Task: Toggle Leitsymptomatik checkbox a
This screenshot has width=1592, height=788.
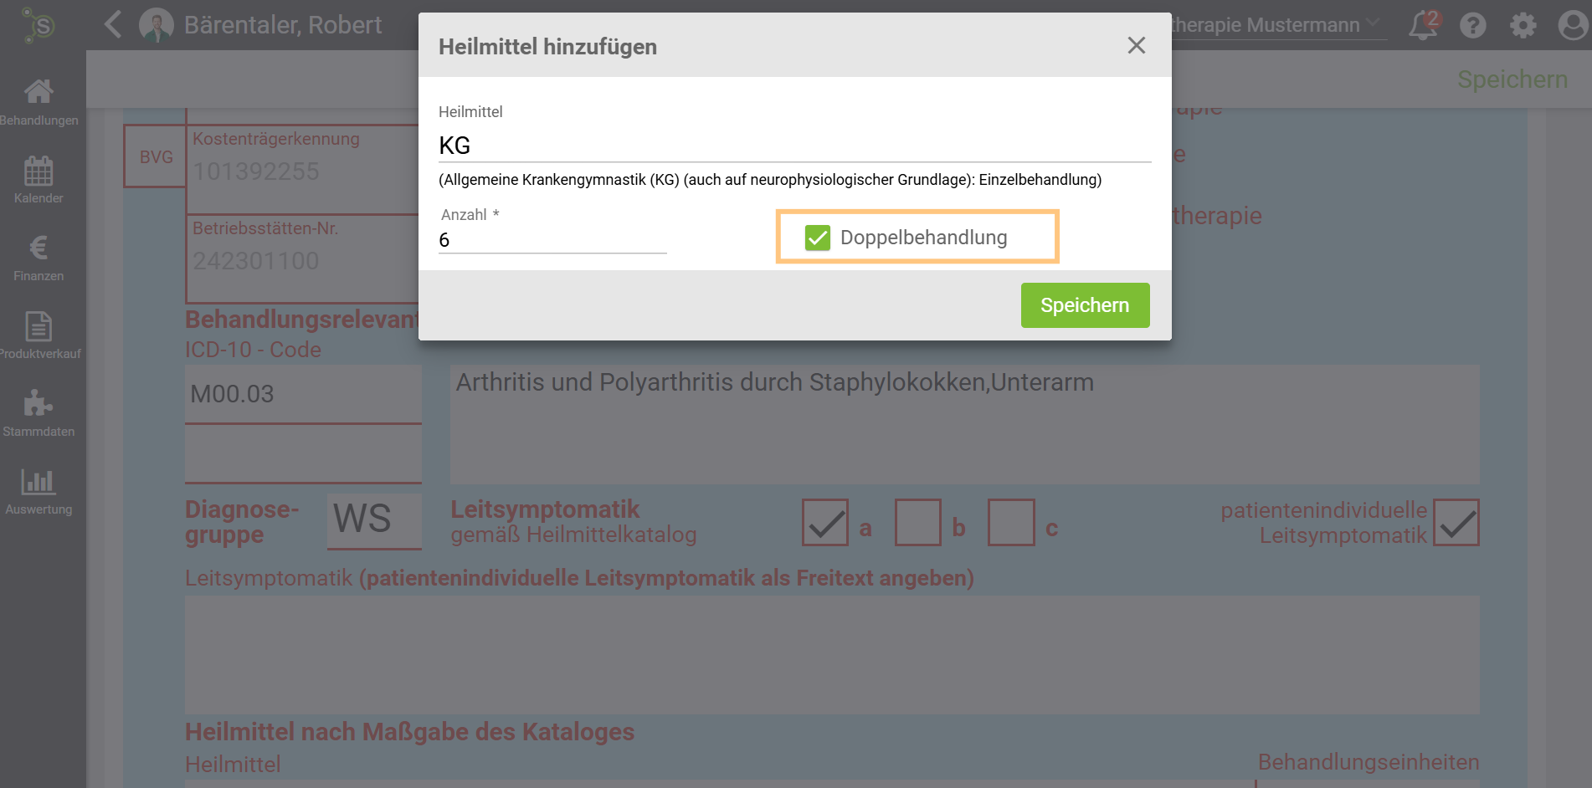Action: (824, 523)
